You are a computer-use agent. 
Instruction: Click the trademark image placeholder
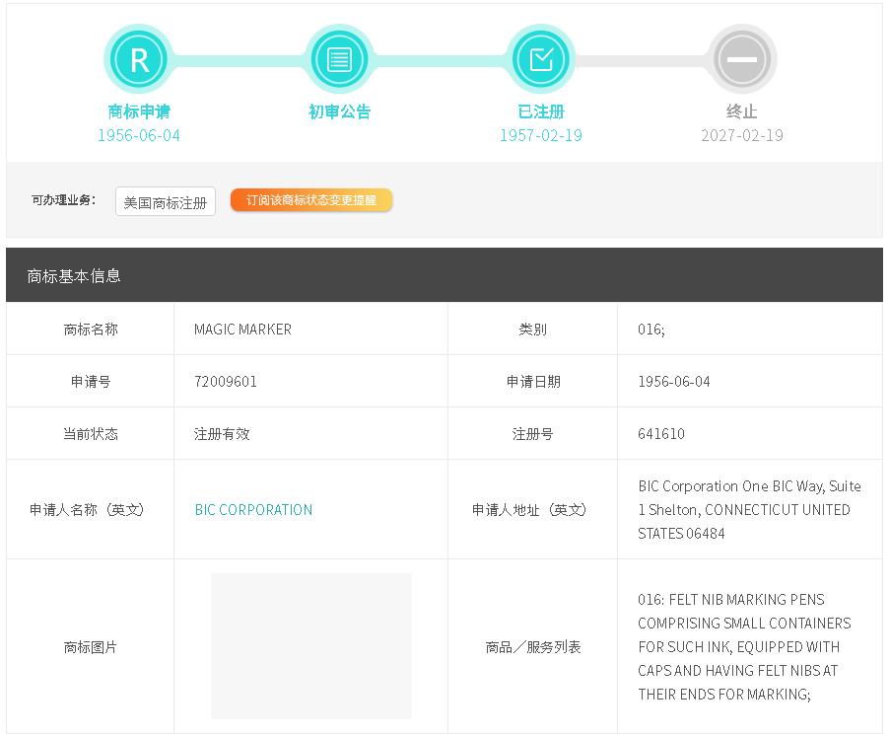tap(311, 646)
